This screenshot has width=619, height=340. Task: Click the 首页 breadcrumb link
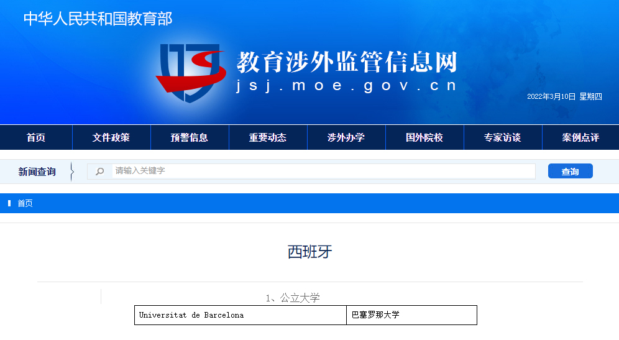(x=25, y=203)
